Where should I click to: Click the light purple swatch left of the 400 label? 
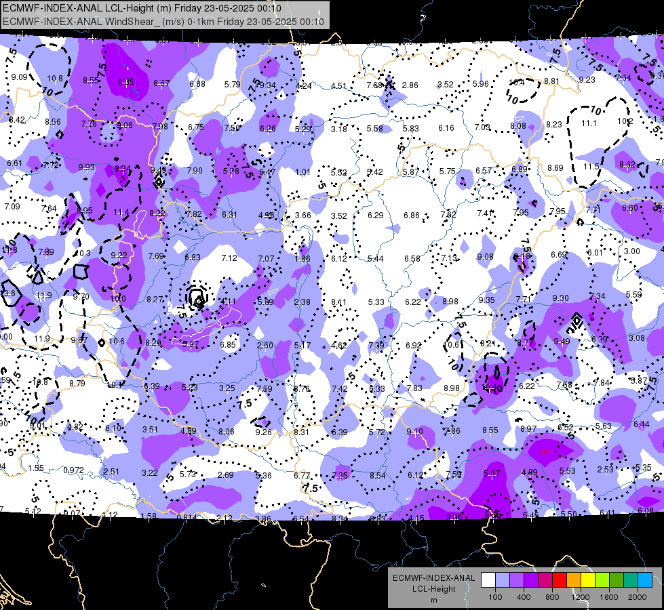[x=517, y=580]
